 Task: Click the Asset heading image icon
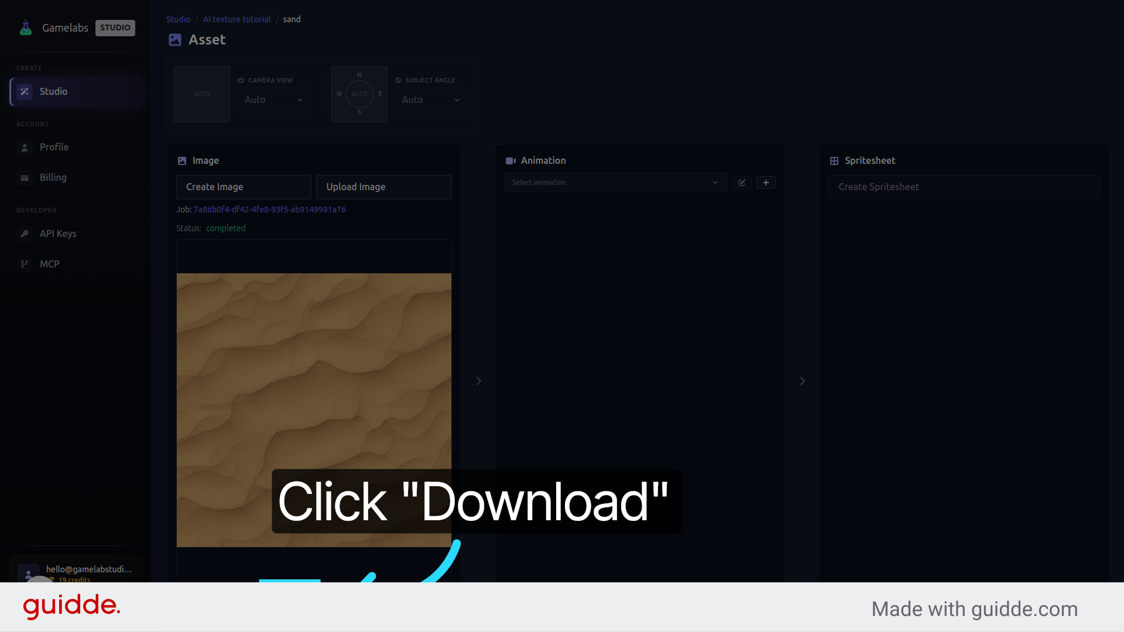[x=175, y=40]
